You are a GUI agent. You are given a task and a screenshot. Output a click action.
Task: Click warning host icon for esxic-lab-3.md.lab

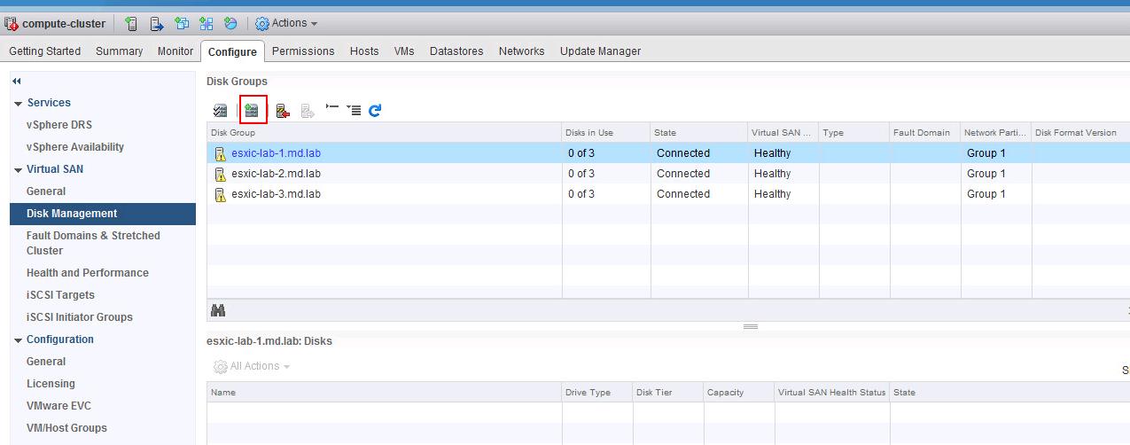220,194
